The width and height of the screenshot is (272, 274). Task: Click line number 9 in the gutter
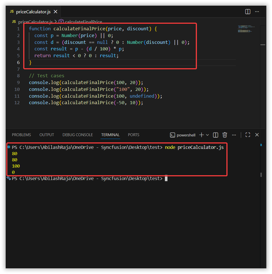click(x=18, y=82)
